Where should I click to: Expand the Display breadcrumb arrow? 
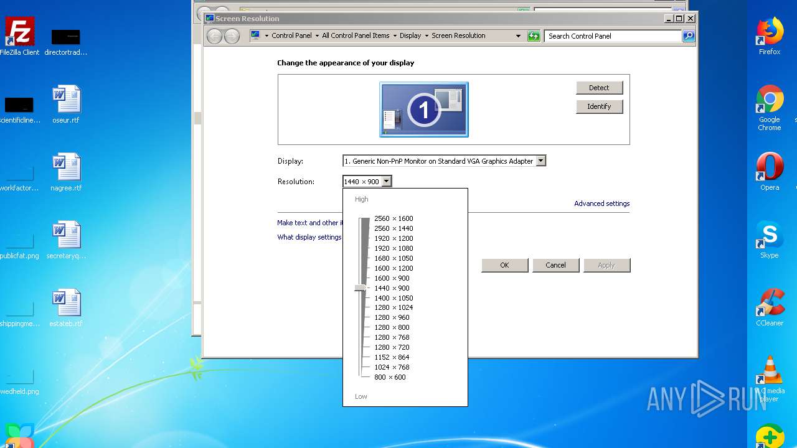427,36
